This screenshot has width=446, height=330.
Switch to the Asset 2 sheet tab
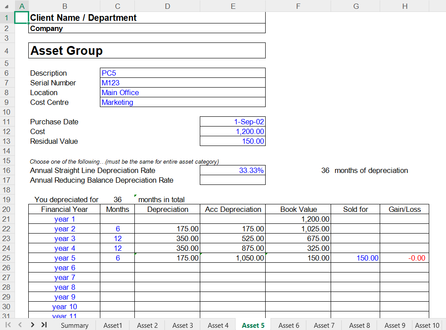pos(147,325)
